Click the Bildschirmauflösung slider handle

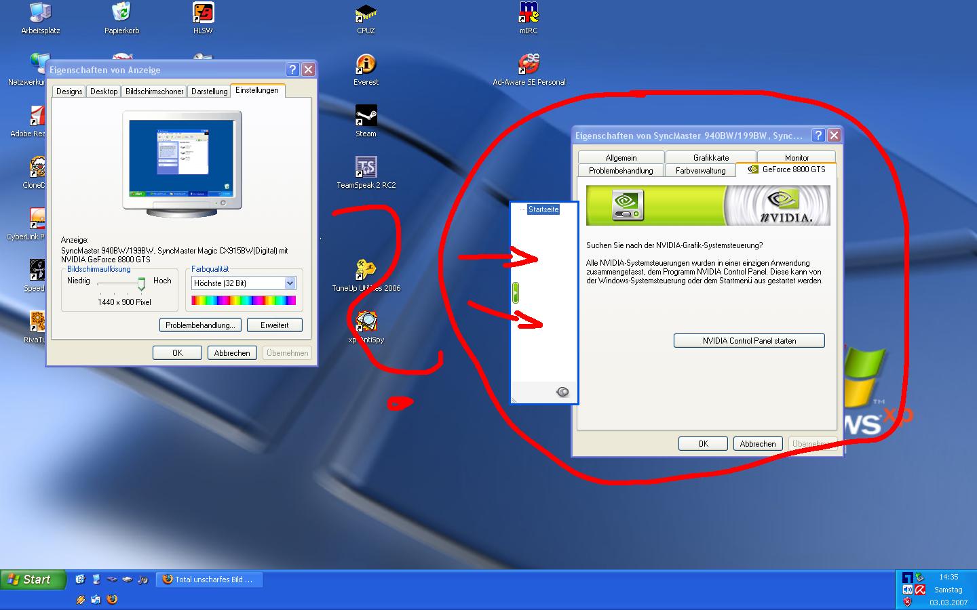[141, 283]
